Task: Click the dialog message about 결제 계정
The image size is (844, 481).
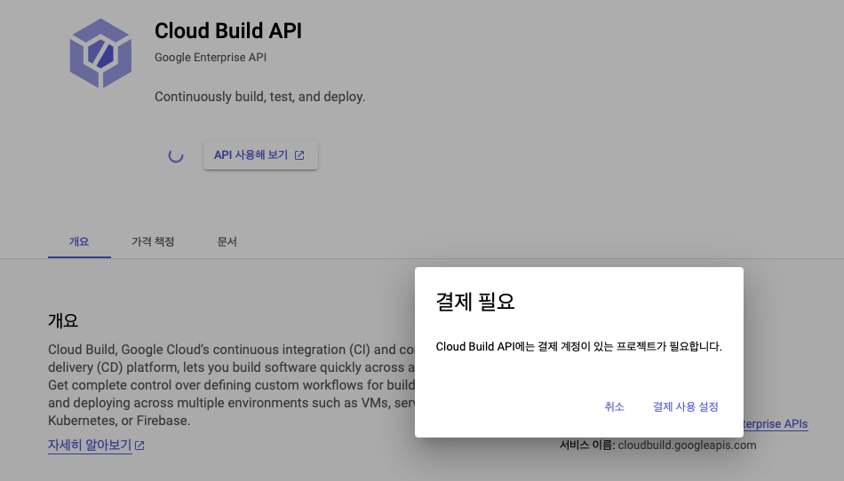Action: (578, 347)
